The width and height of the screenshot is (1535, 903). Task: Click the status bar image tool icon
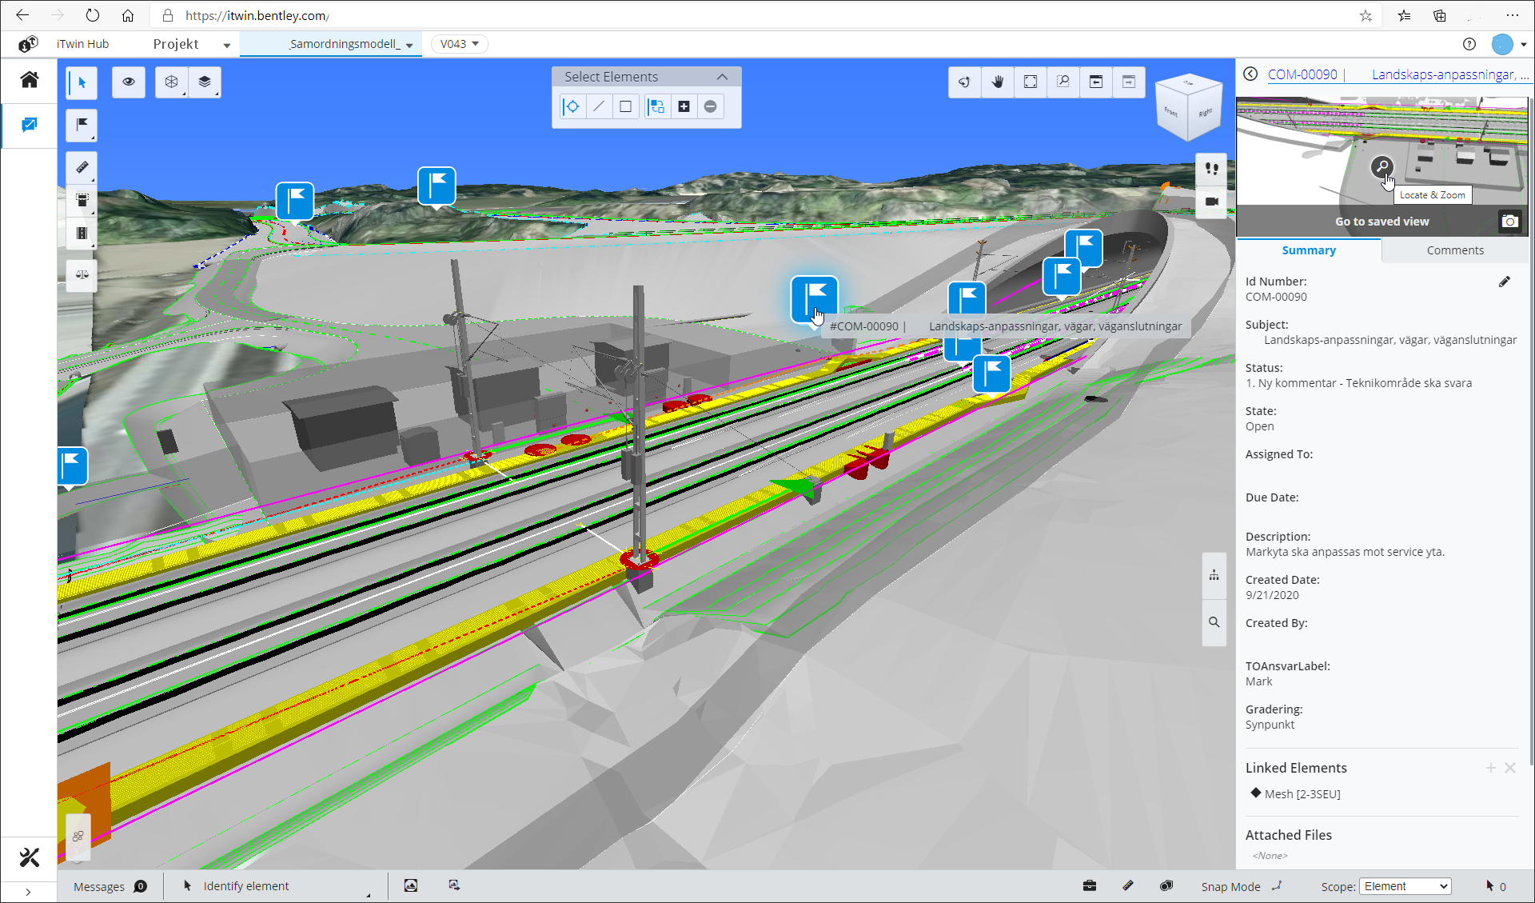410,885
